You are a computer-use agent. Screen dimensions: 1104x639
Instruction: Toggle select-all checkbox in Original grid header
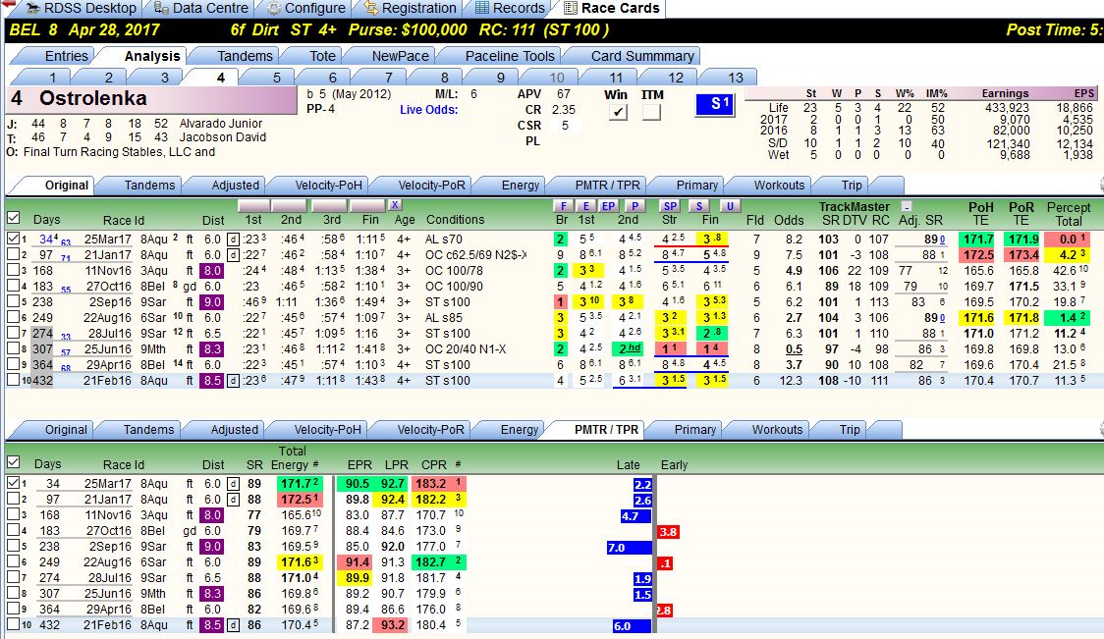(13, 218)
